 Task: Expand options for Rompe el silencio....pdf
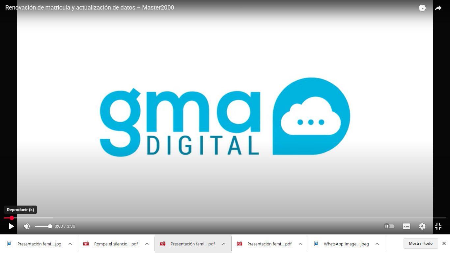[147, 244]
